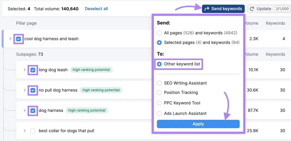
Task: Uncheck the long dog leash checkbox
Action: (x=33, y=70)
